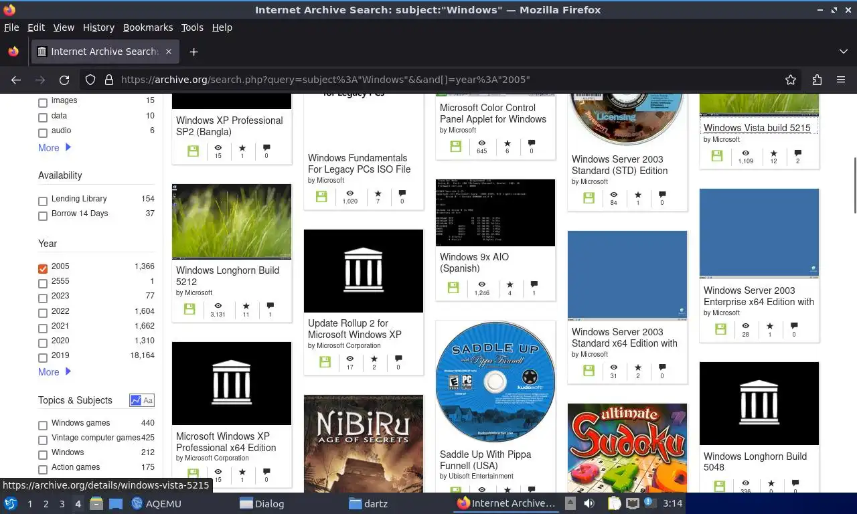This screenshot has width=857, height=514.
Task: Open a new browser tab
Action: (x=193, y=52)
